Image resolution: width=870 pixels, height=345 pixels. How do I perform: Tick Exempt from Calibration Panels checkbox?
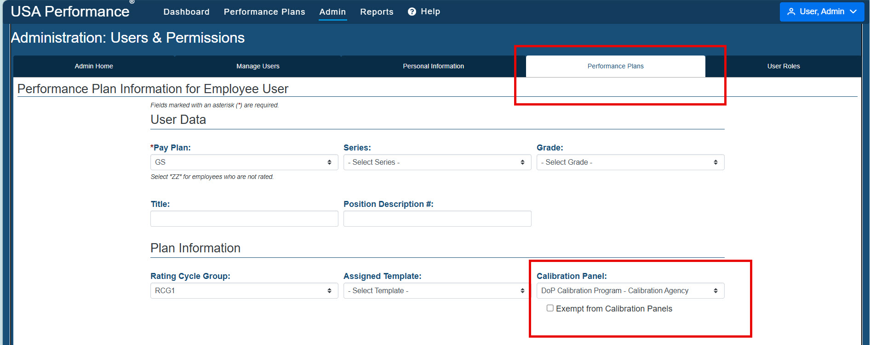[x=550, y=308]
